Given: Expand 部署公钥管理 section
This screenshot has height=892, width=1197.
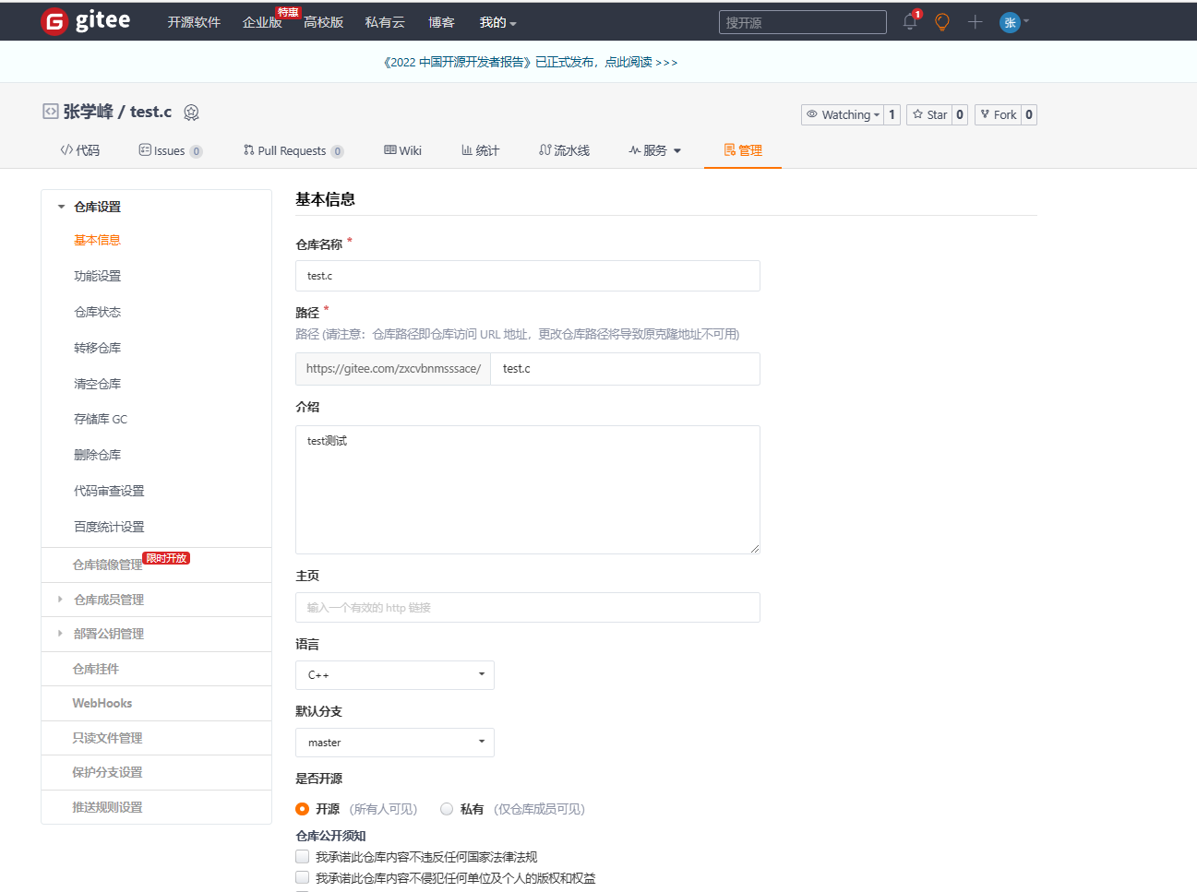Looking at the screenshot, I should pyautogui.click(x=108, y=634).
